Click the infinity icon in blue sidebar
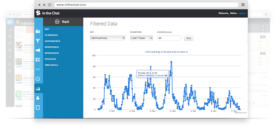This screenshot has height=127, width=278. point(38,69)
